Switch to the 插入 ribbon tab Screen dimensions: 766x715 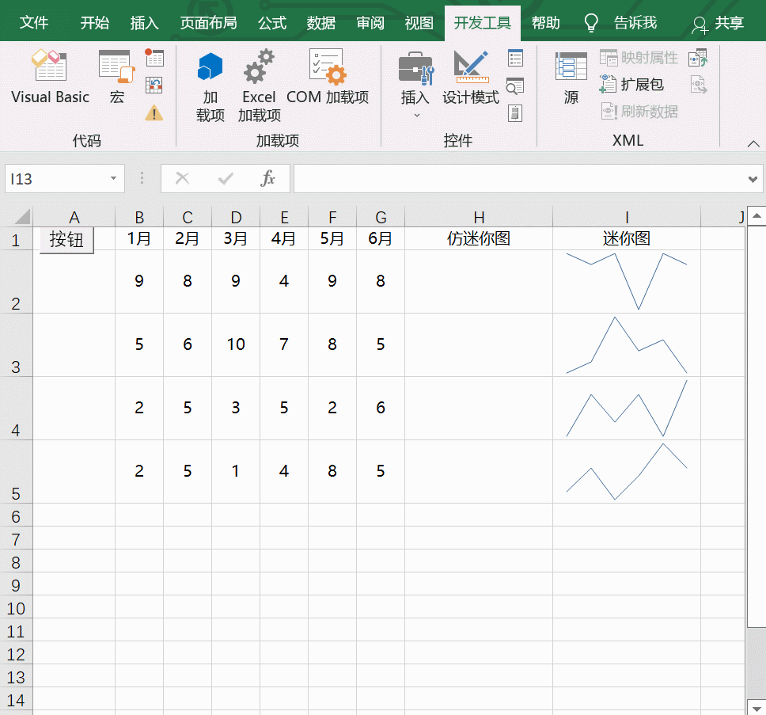[144, 23]
